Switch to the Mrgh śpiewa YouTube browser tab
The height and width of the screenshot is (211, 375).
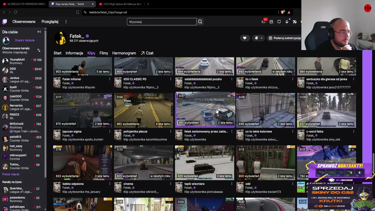coord(120,4)
